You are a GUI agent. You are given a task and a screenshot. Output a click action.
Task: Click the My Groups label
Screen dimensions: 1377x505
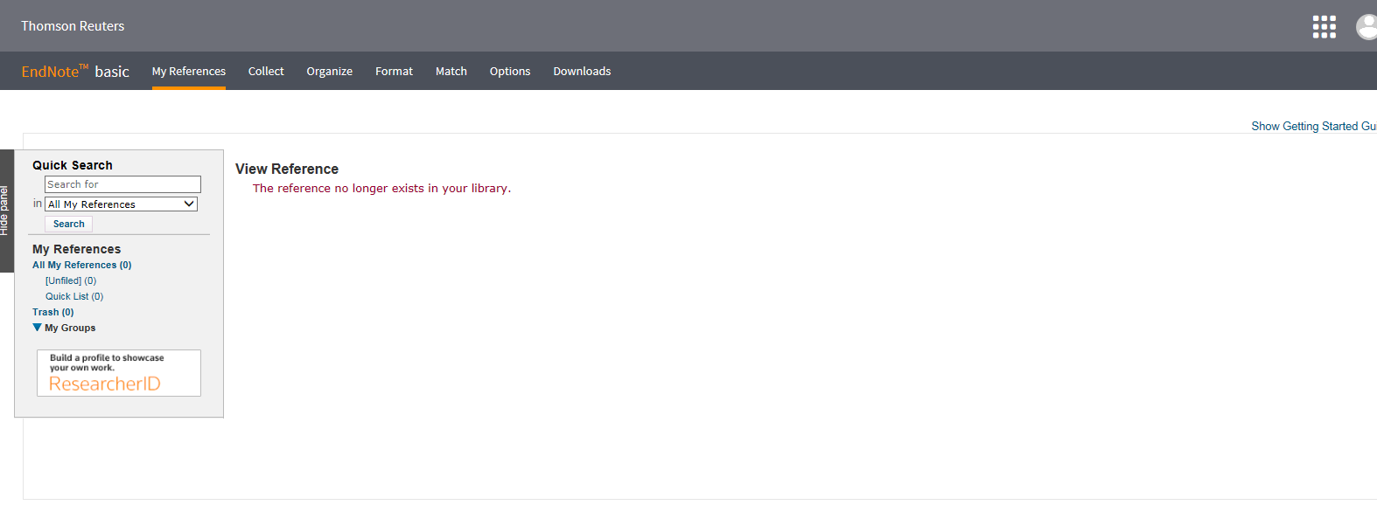click(70, 328)
